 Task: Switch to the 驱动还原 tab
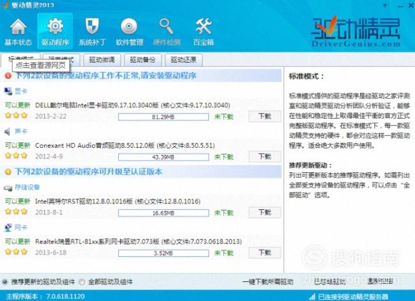click(x=183, y=60)
